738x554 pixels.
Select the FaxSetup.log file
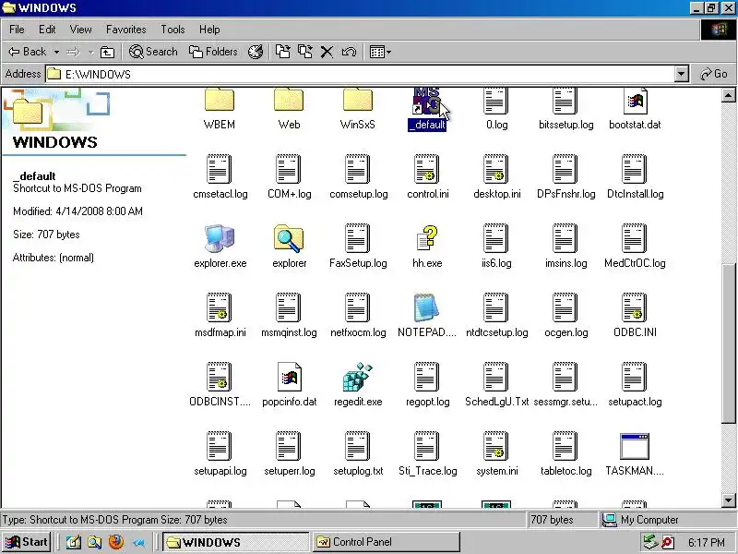click(x=358, y=238)
